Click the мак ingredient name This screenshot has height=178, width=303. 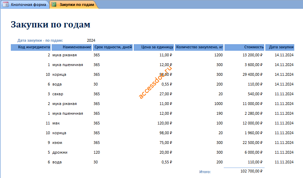click(x=56, y=123)
